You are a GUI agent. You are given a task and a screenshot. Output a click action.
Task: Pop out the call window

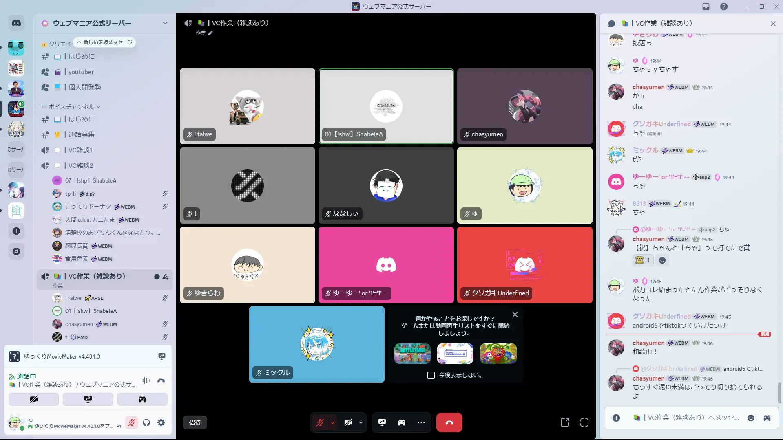(x=565, y=422)
